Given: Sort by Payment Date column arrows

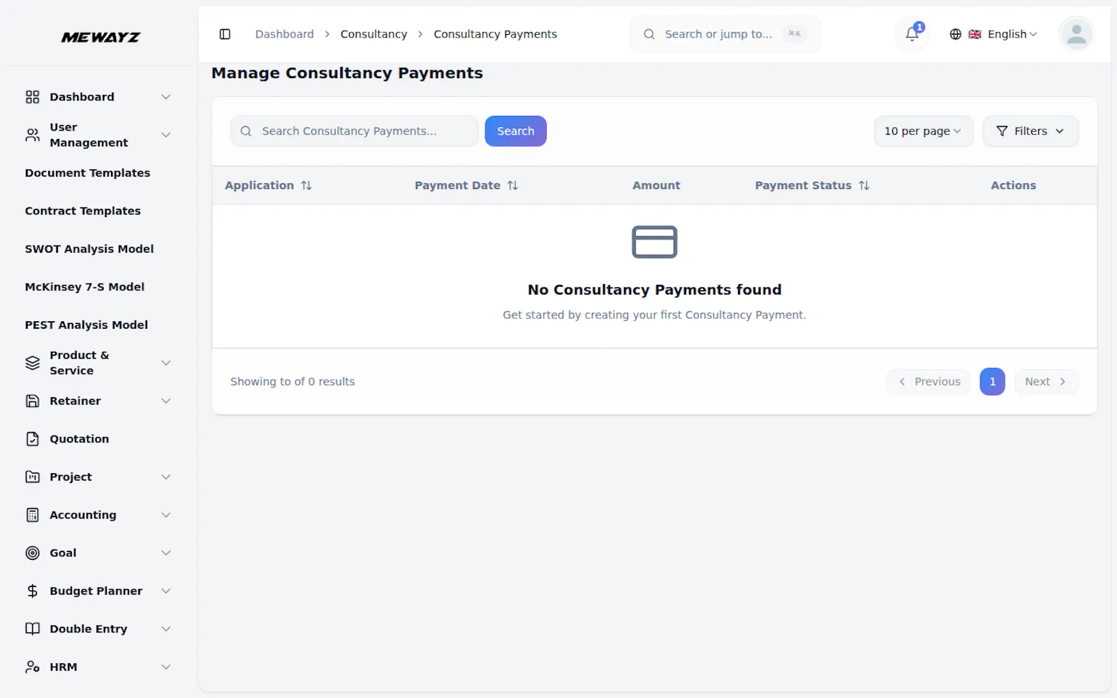Looking at the screenshot, I should click(513, 186).
